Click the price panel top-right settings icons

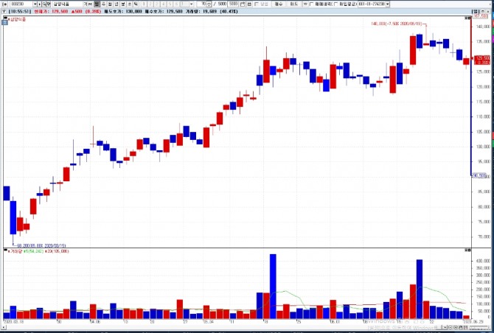coord(468,18)
